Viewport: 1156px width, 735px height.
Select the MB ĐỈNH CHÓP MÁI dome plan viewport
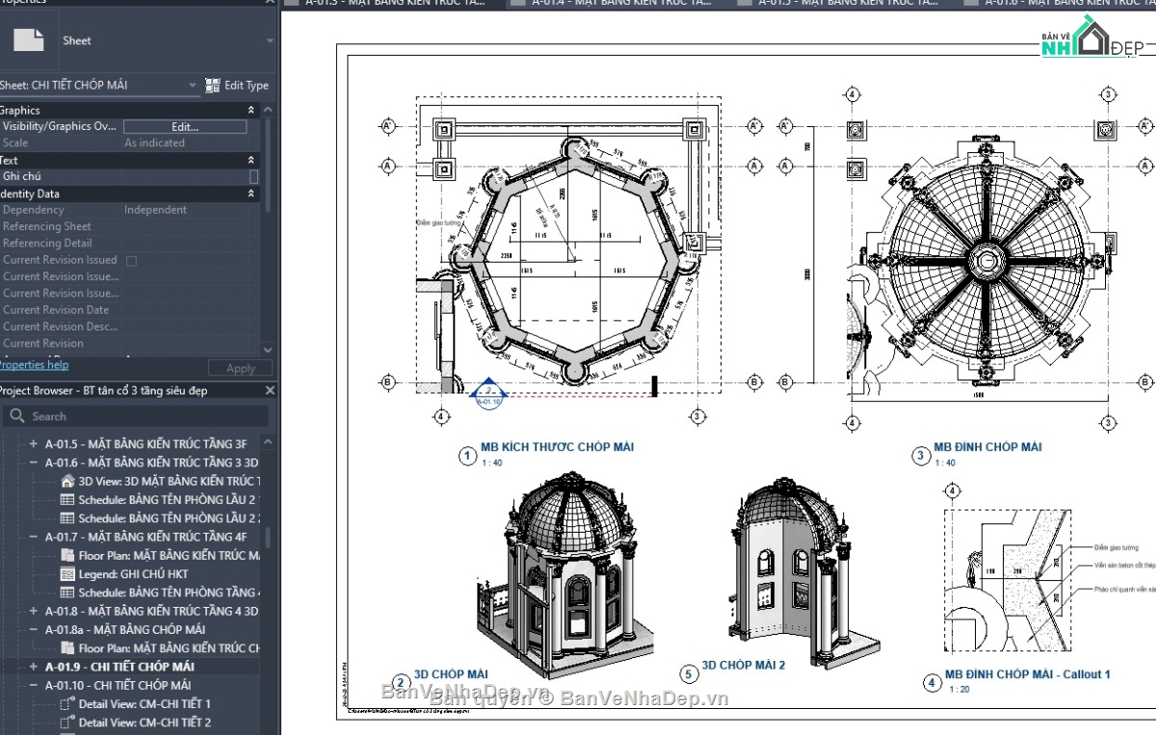click(x=985, y=260)
